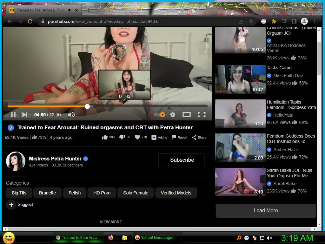The height and width of the screenshot is (244, 325).
Task: Switch the player to theater mode
Action: pos(187,115)
